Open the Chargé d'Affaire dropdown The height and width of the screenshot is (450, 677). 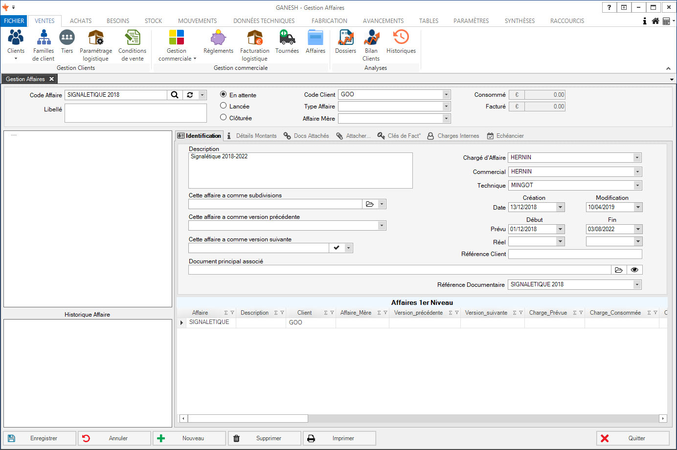(637, 158)
